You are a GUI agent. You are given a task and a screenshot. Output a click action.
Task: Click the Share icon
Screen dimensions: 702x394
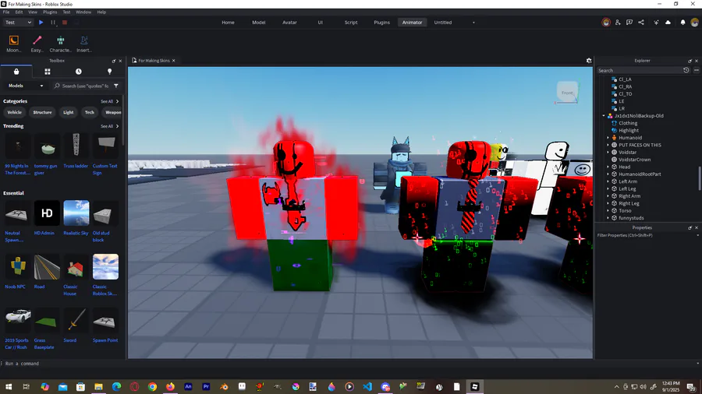[641, 23]
